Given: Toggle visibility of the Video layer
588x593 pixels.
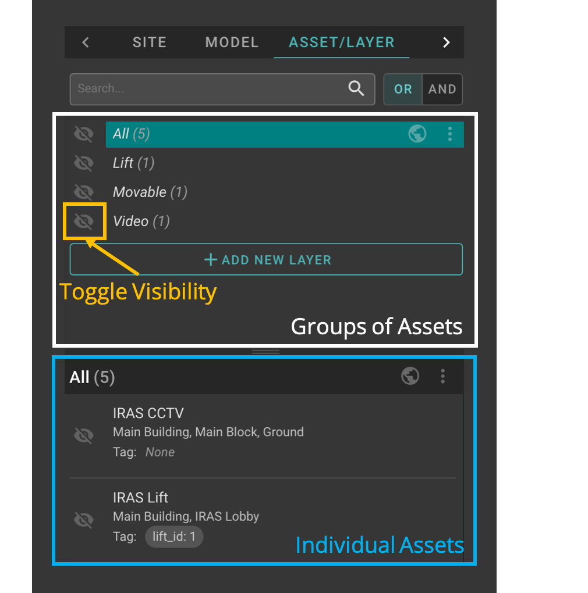Looking at the screenshot, I should [x=84, y=222].
